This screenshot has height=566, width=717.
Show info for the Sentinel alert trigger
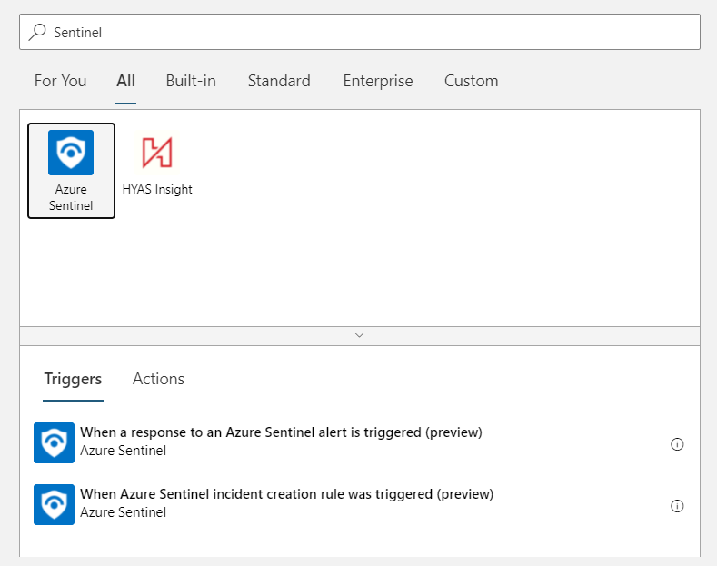coord(676,444)
